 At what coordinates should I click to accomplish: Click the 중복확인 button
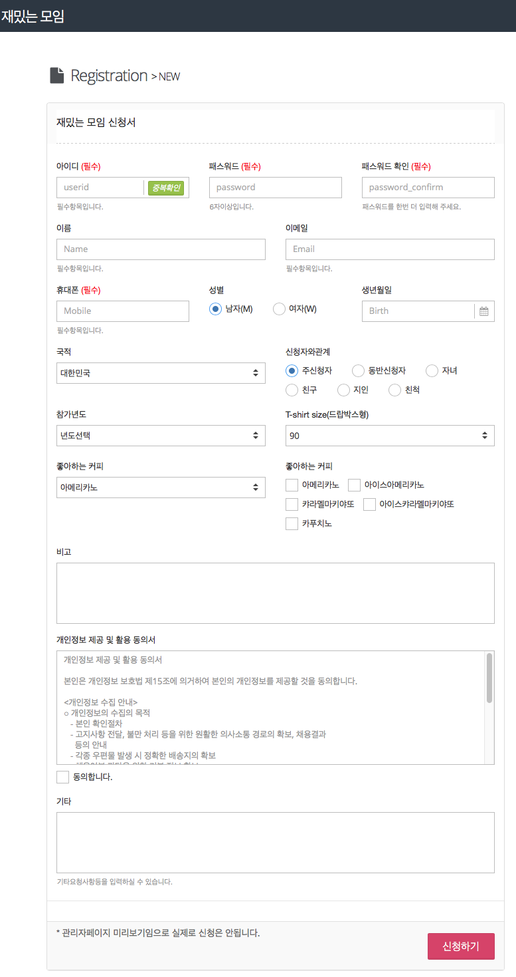165,188
